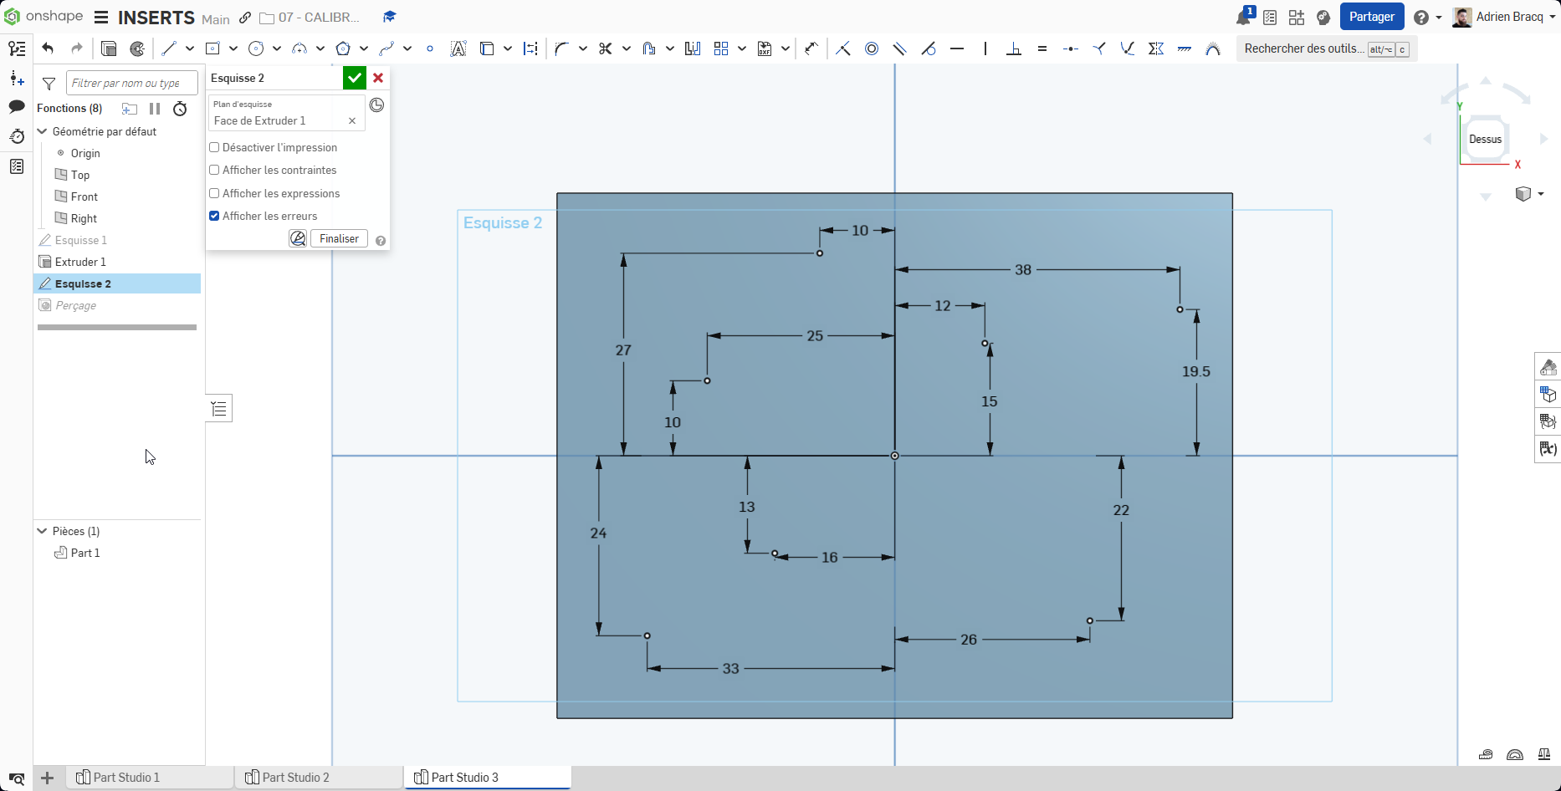
Task: Activate the Trim scissors tool
Action: (x=606, y=48)
